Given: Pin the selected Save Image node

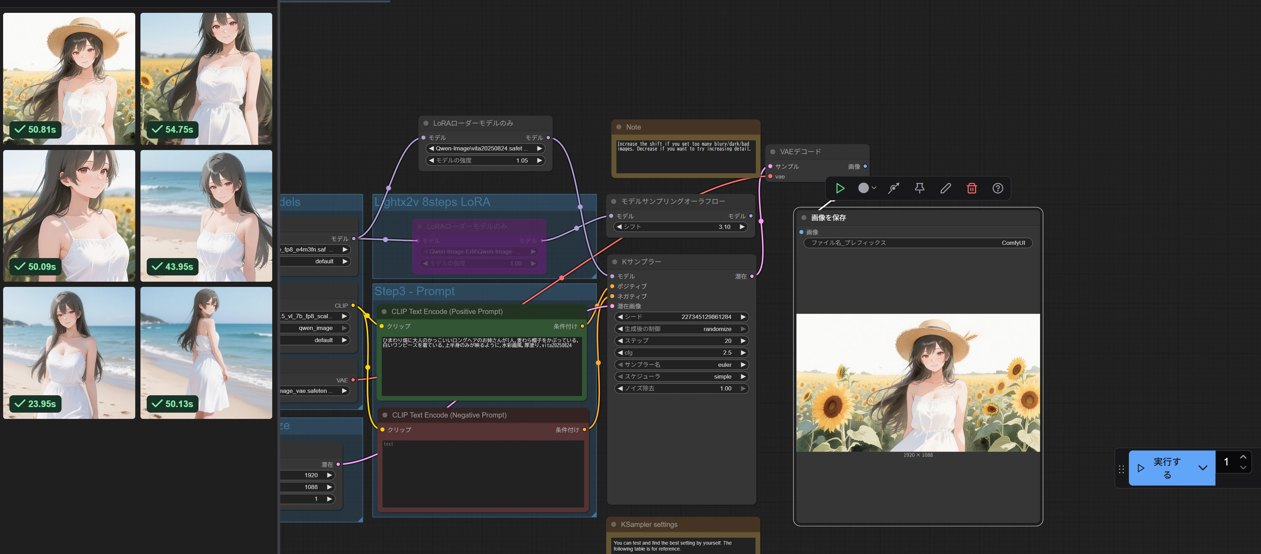Looking at the screenshot, I should click(x=919, y=188).
